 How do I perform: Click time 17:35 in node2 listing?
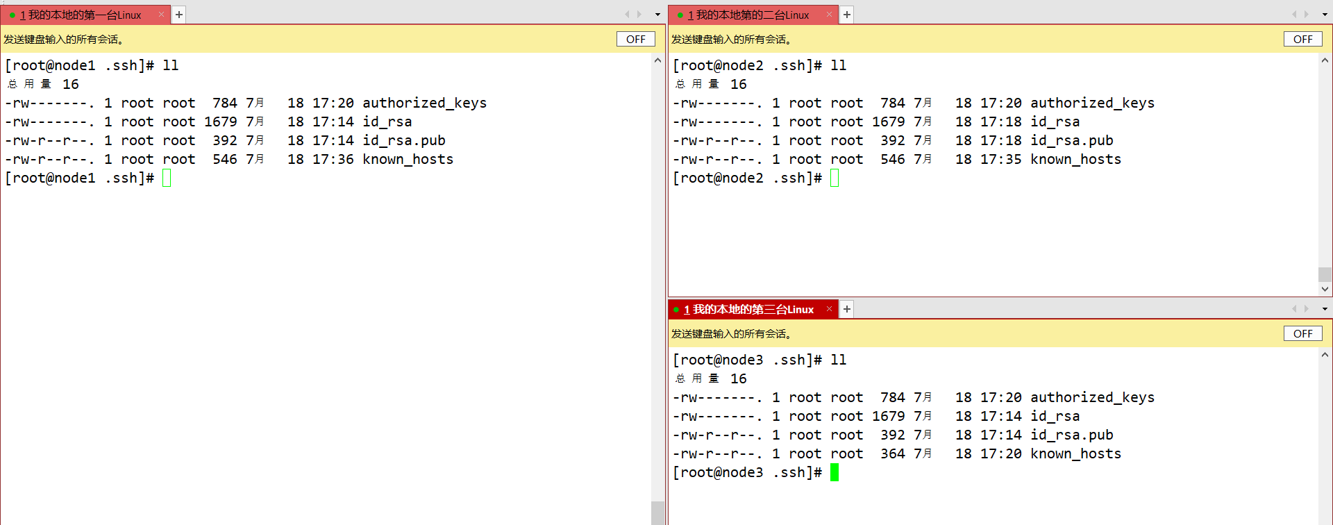(x=1001, y=159)
